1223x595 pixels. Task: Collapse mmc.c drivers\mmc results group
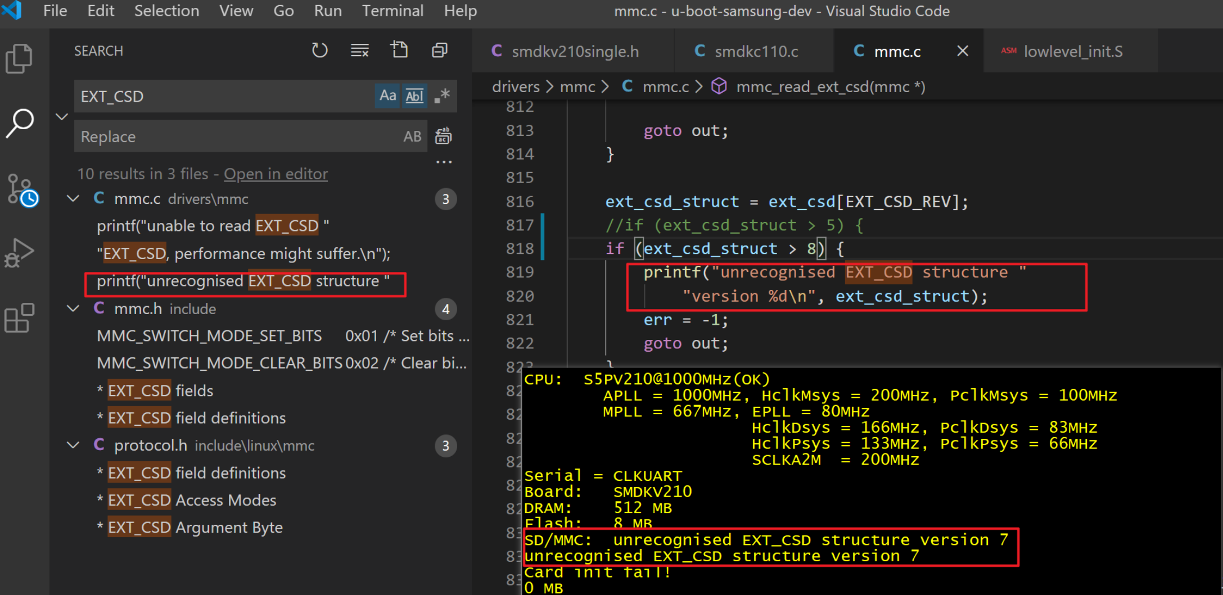(73, 199)
